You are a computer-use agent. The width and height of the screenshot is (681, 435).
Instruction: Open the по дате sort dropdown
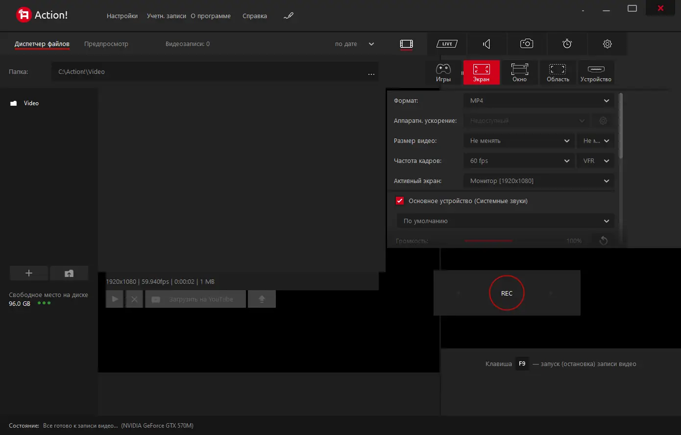pos(355,44)
